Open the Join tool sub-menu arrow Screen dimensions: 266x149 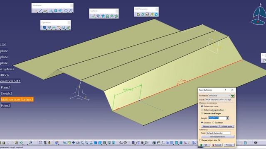click(x=46, y=29)
